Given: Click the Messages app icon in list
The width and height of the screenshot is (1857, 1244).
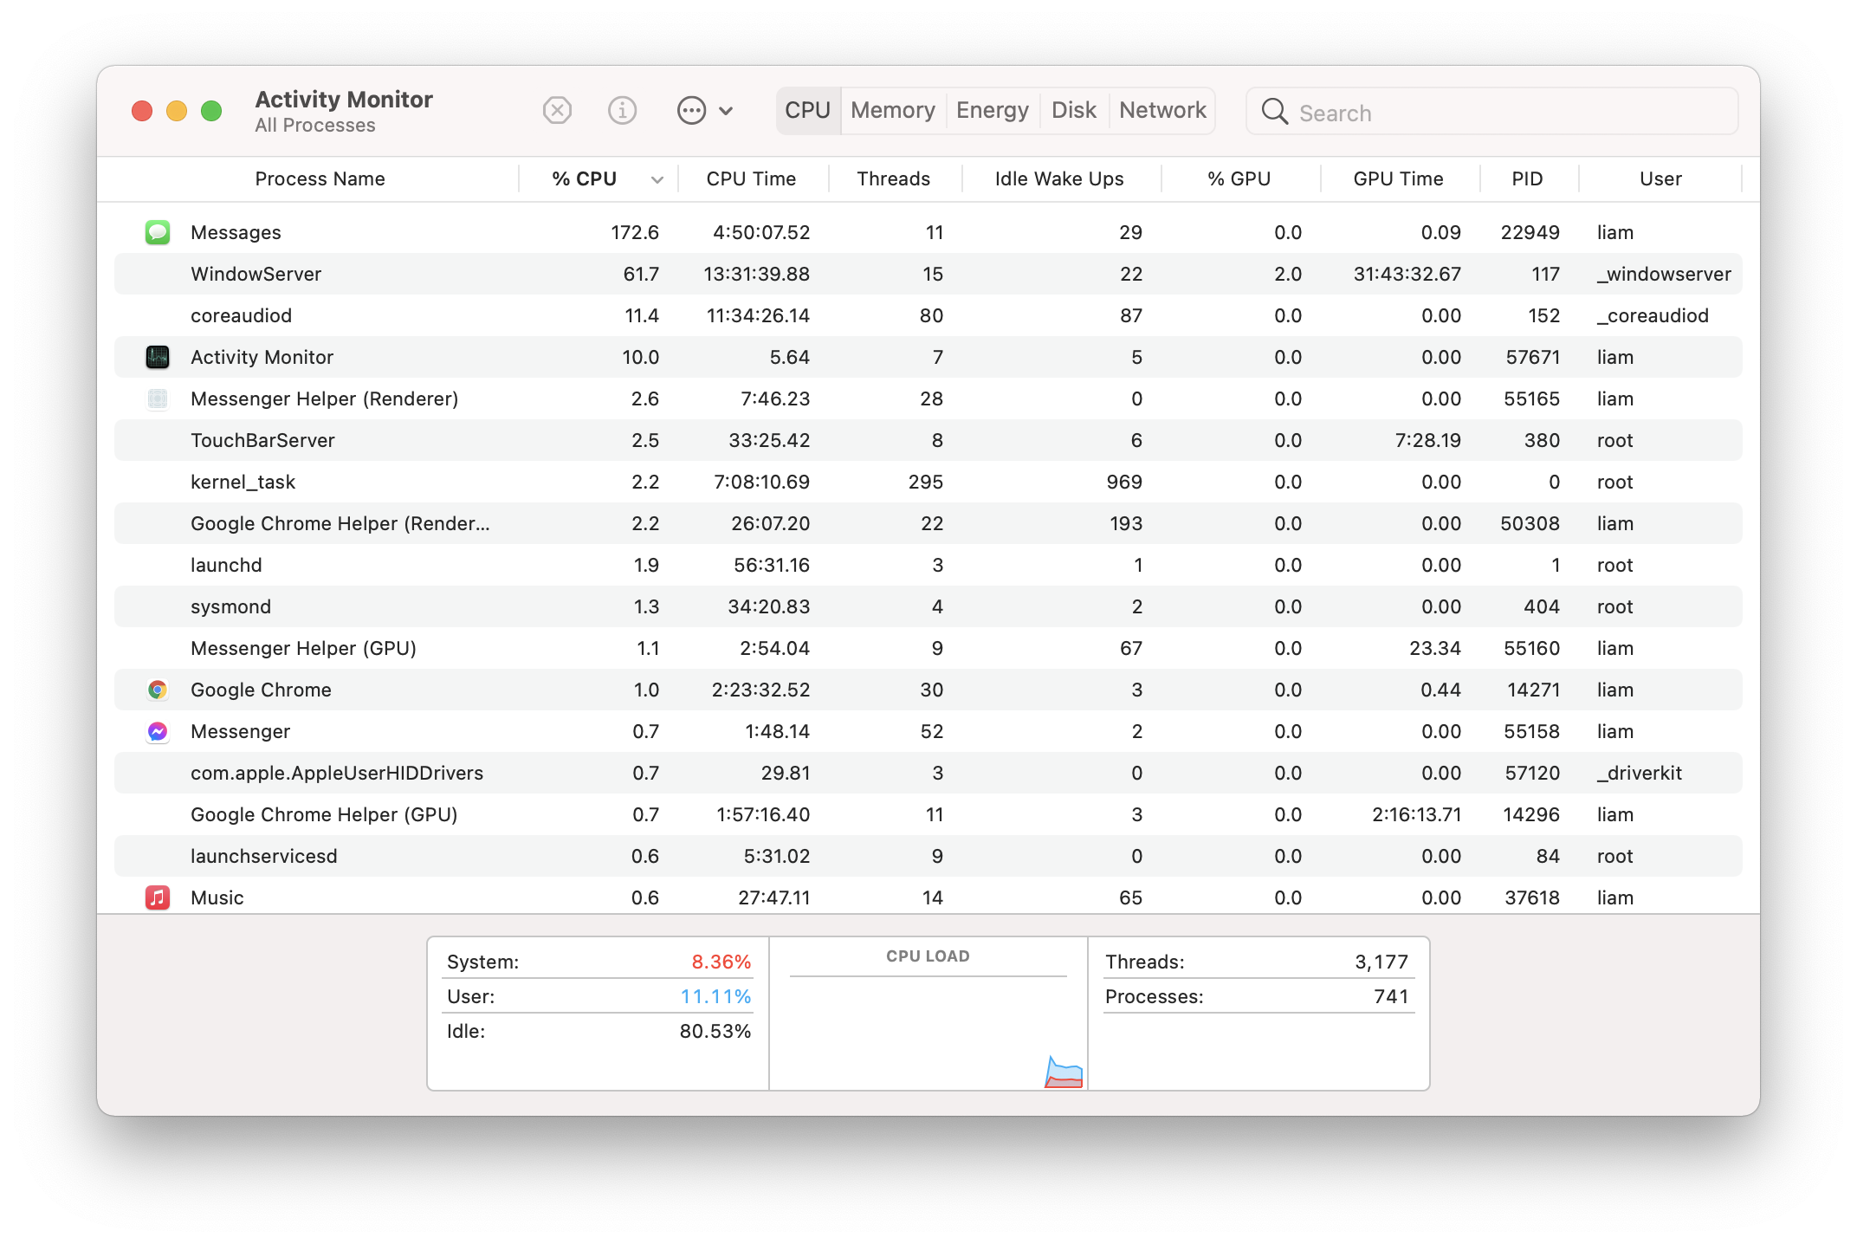Looking at the screenshot, I should click(x=158, y=232).
